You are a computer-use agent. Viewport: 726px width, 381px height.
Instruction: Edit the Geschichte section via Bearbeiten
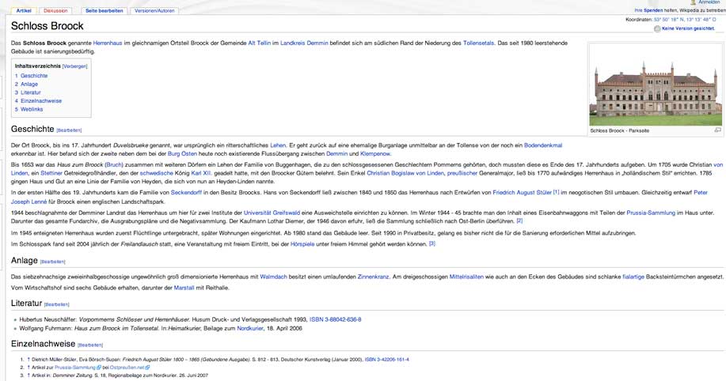click(x=69, y=130)
